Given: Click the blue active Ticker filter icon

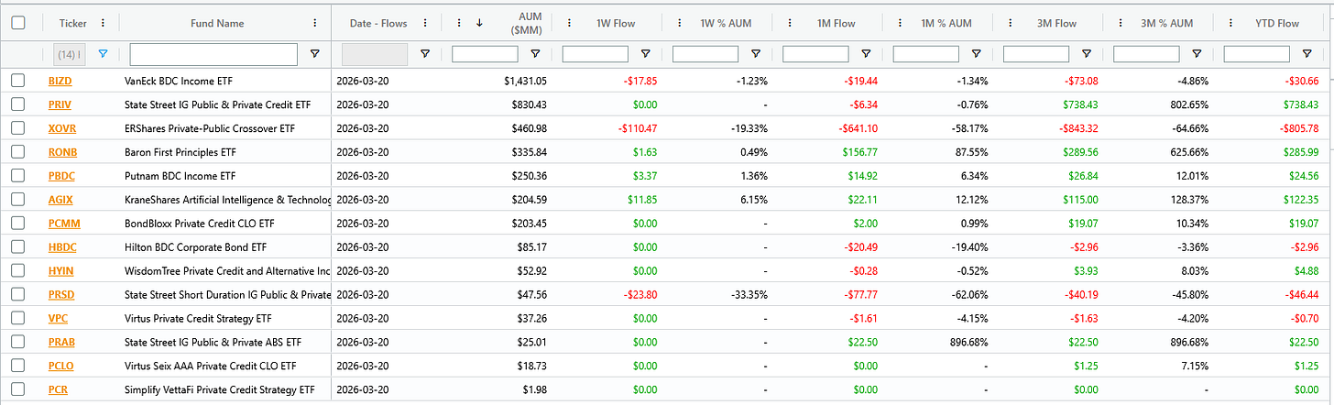Looking at the screenshot, I should (103, 54).
